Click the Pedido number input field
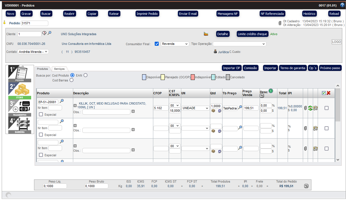The height and width of the screenshot is (200, 346). tap(34, 23)
